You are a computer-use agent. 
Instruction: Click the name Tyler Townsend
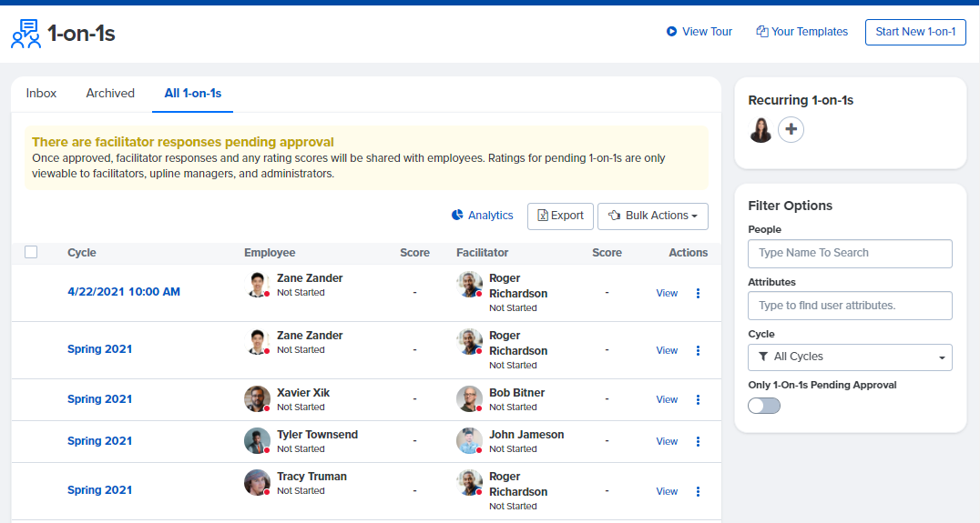tap(318, 435)
